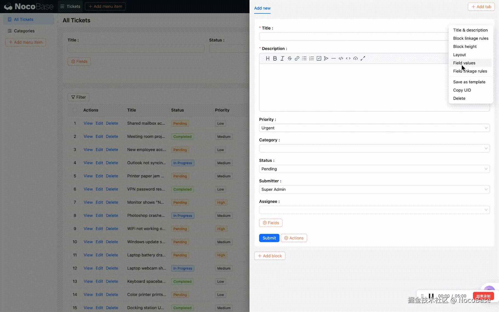
Task: Toggle fullscreen mode of the Description editor
Action: tap(363, 58)
